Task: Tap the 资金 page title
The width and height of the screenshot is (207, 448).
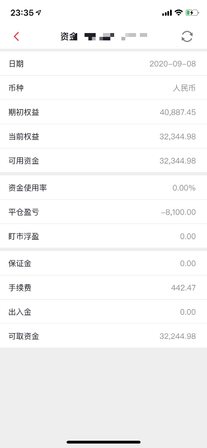Action: click(69, 36)
